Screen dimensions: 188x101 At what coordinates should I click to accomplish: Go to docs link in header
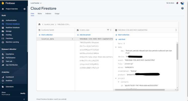pyautogui.click(x=170, y=3)
